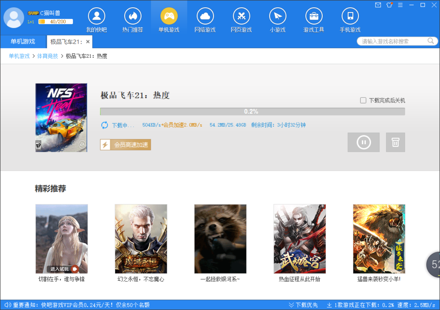
Task: Open the 手机游戏 section
Action: [350, 19]
